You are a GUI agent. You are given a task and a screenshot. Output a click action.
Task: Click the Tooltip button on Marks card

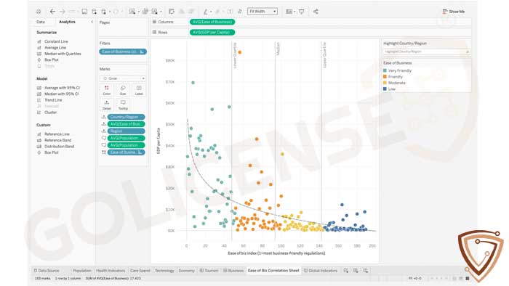[x=123, y=105]
